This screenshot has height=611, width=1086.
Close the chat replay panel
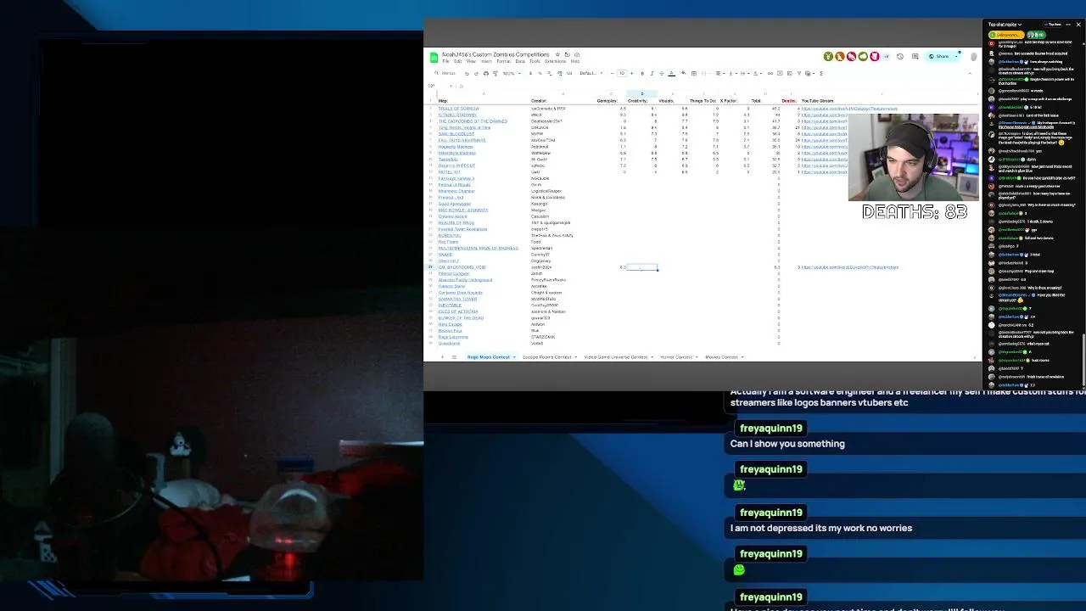click(x=1078, y=25)
